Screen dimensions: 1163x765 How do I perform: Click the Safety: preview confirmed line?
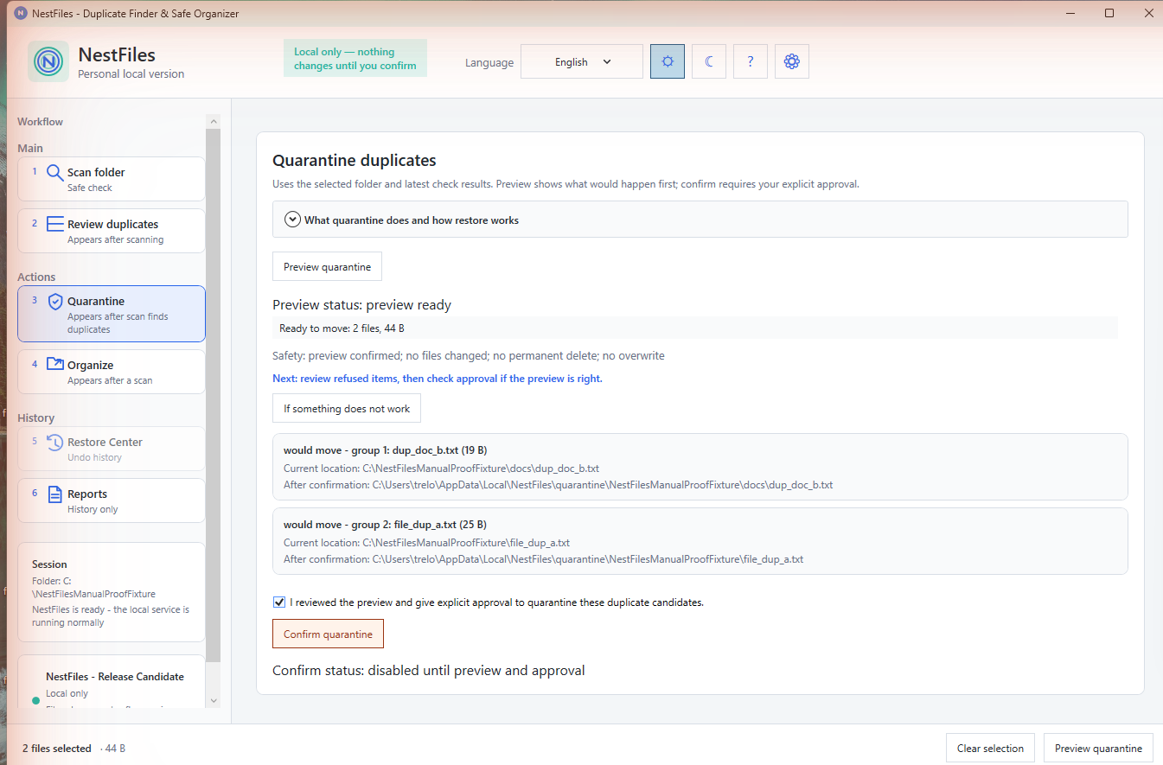(468, 356)
